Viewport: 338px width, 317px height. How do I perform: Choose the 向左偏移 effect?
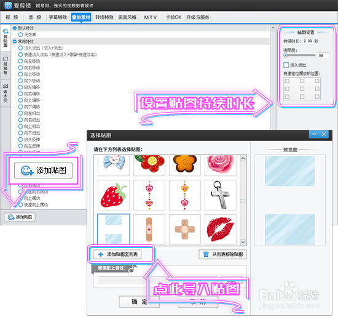click(x=20, y=87)
